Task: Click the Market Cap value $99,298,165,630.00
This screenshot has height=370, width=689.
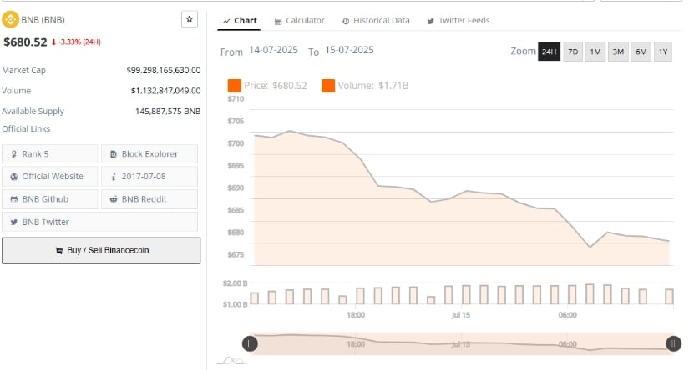Action: click(x=164, y=70)
